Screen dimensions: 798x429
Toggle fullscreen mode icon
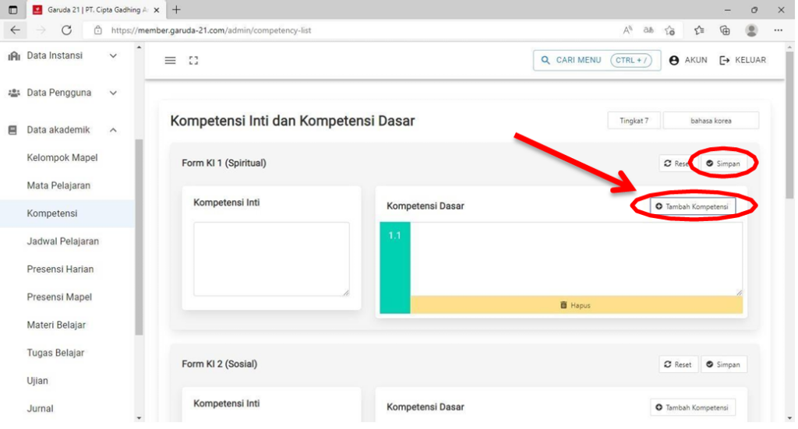(193, 61)
